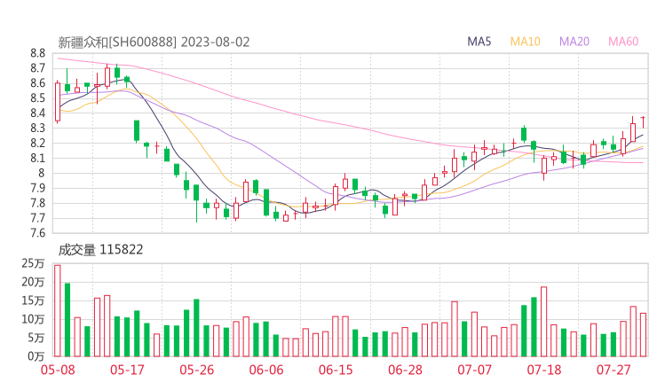This screenshot has height=390, width=657.
Task: Click the 05-26 date axis label
Action: click(196, 370)
